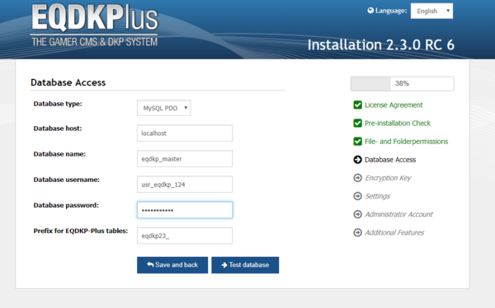The image size is (495, 308).
Task: Click the Prefix for EQDKP-Plus tables label
Action: 81,231
